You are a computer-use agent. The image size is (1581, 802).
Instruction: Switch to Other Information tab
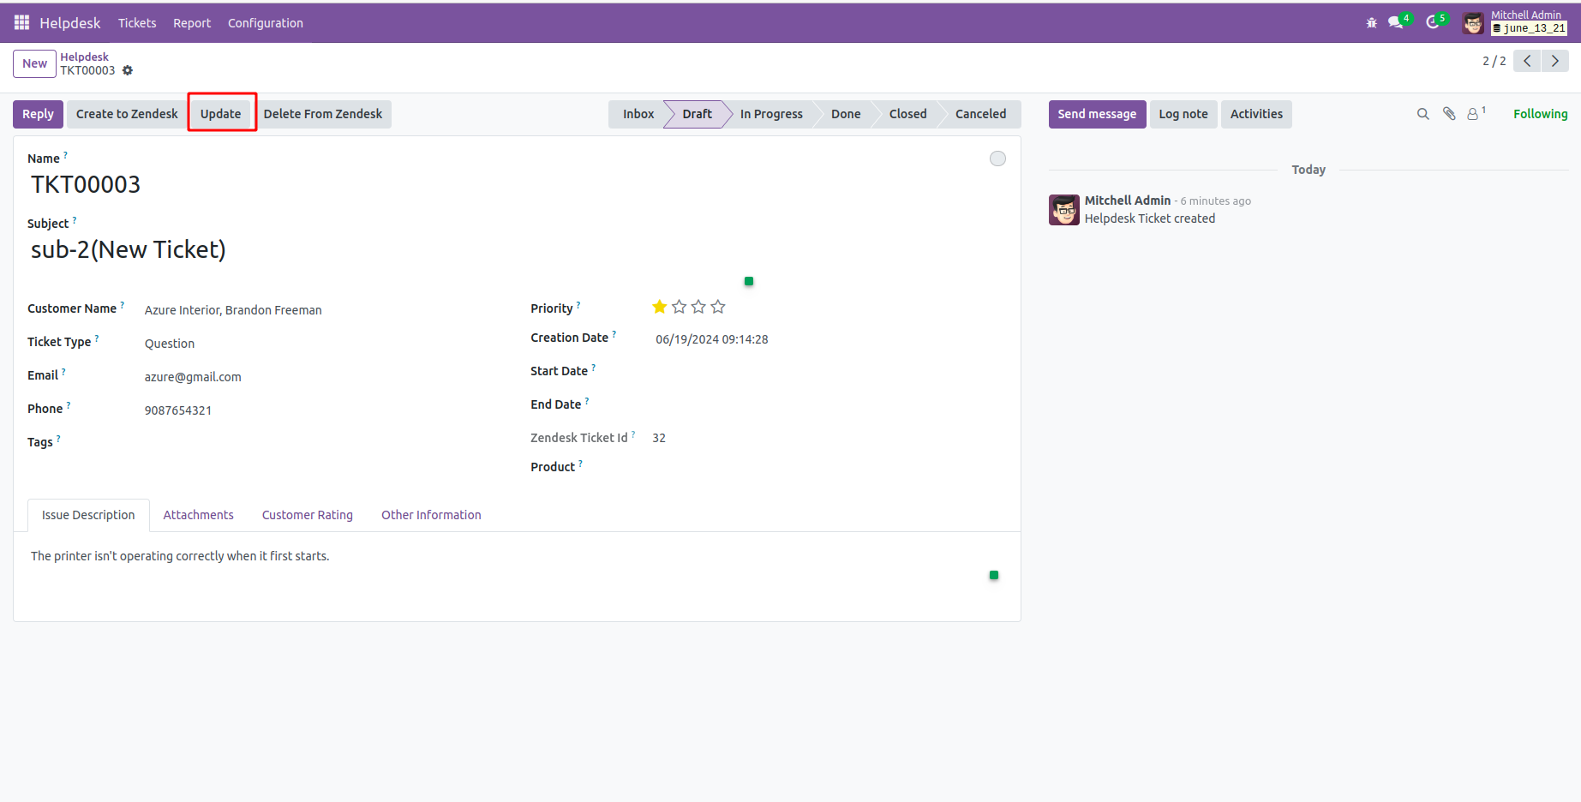click(431, 515)
